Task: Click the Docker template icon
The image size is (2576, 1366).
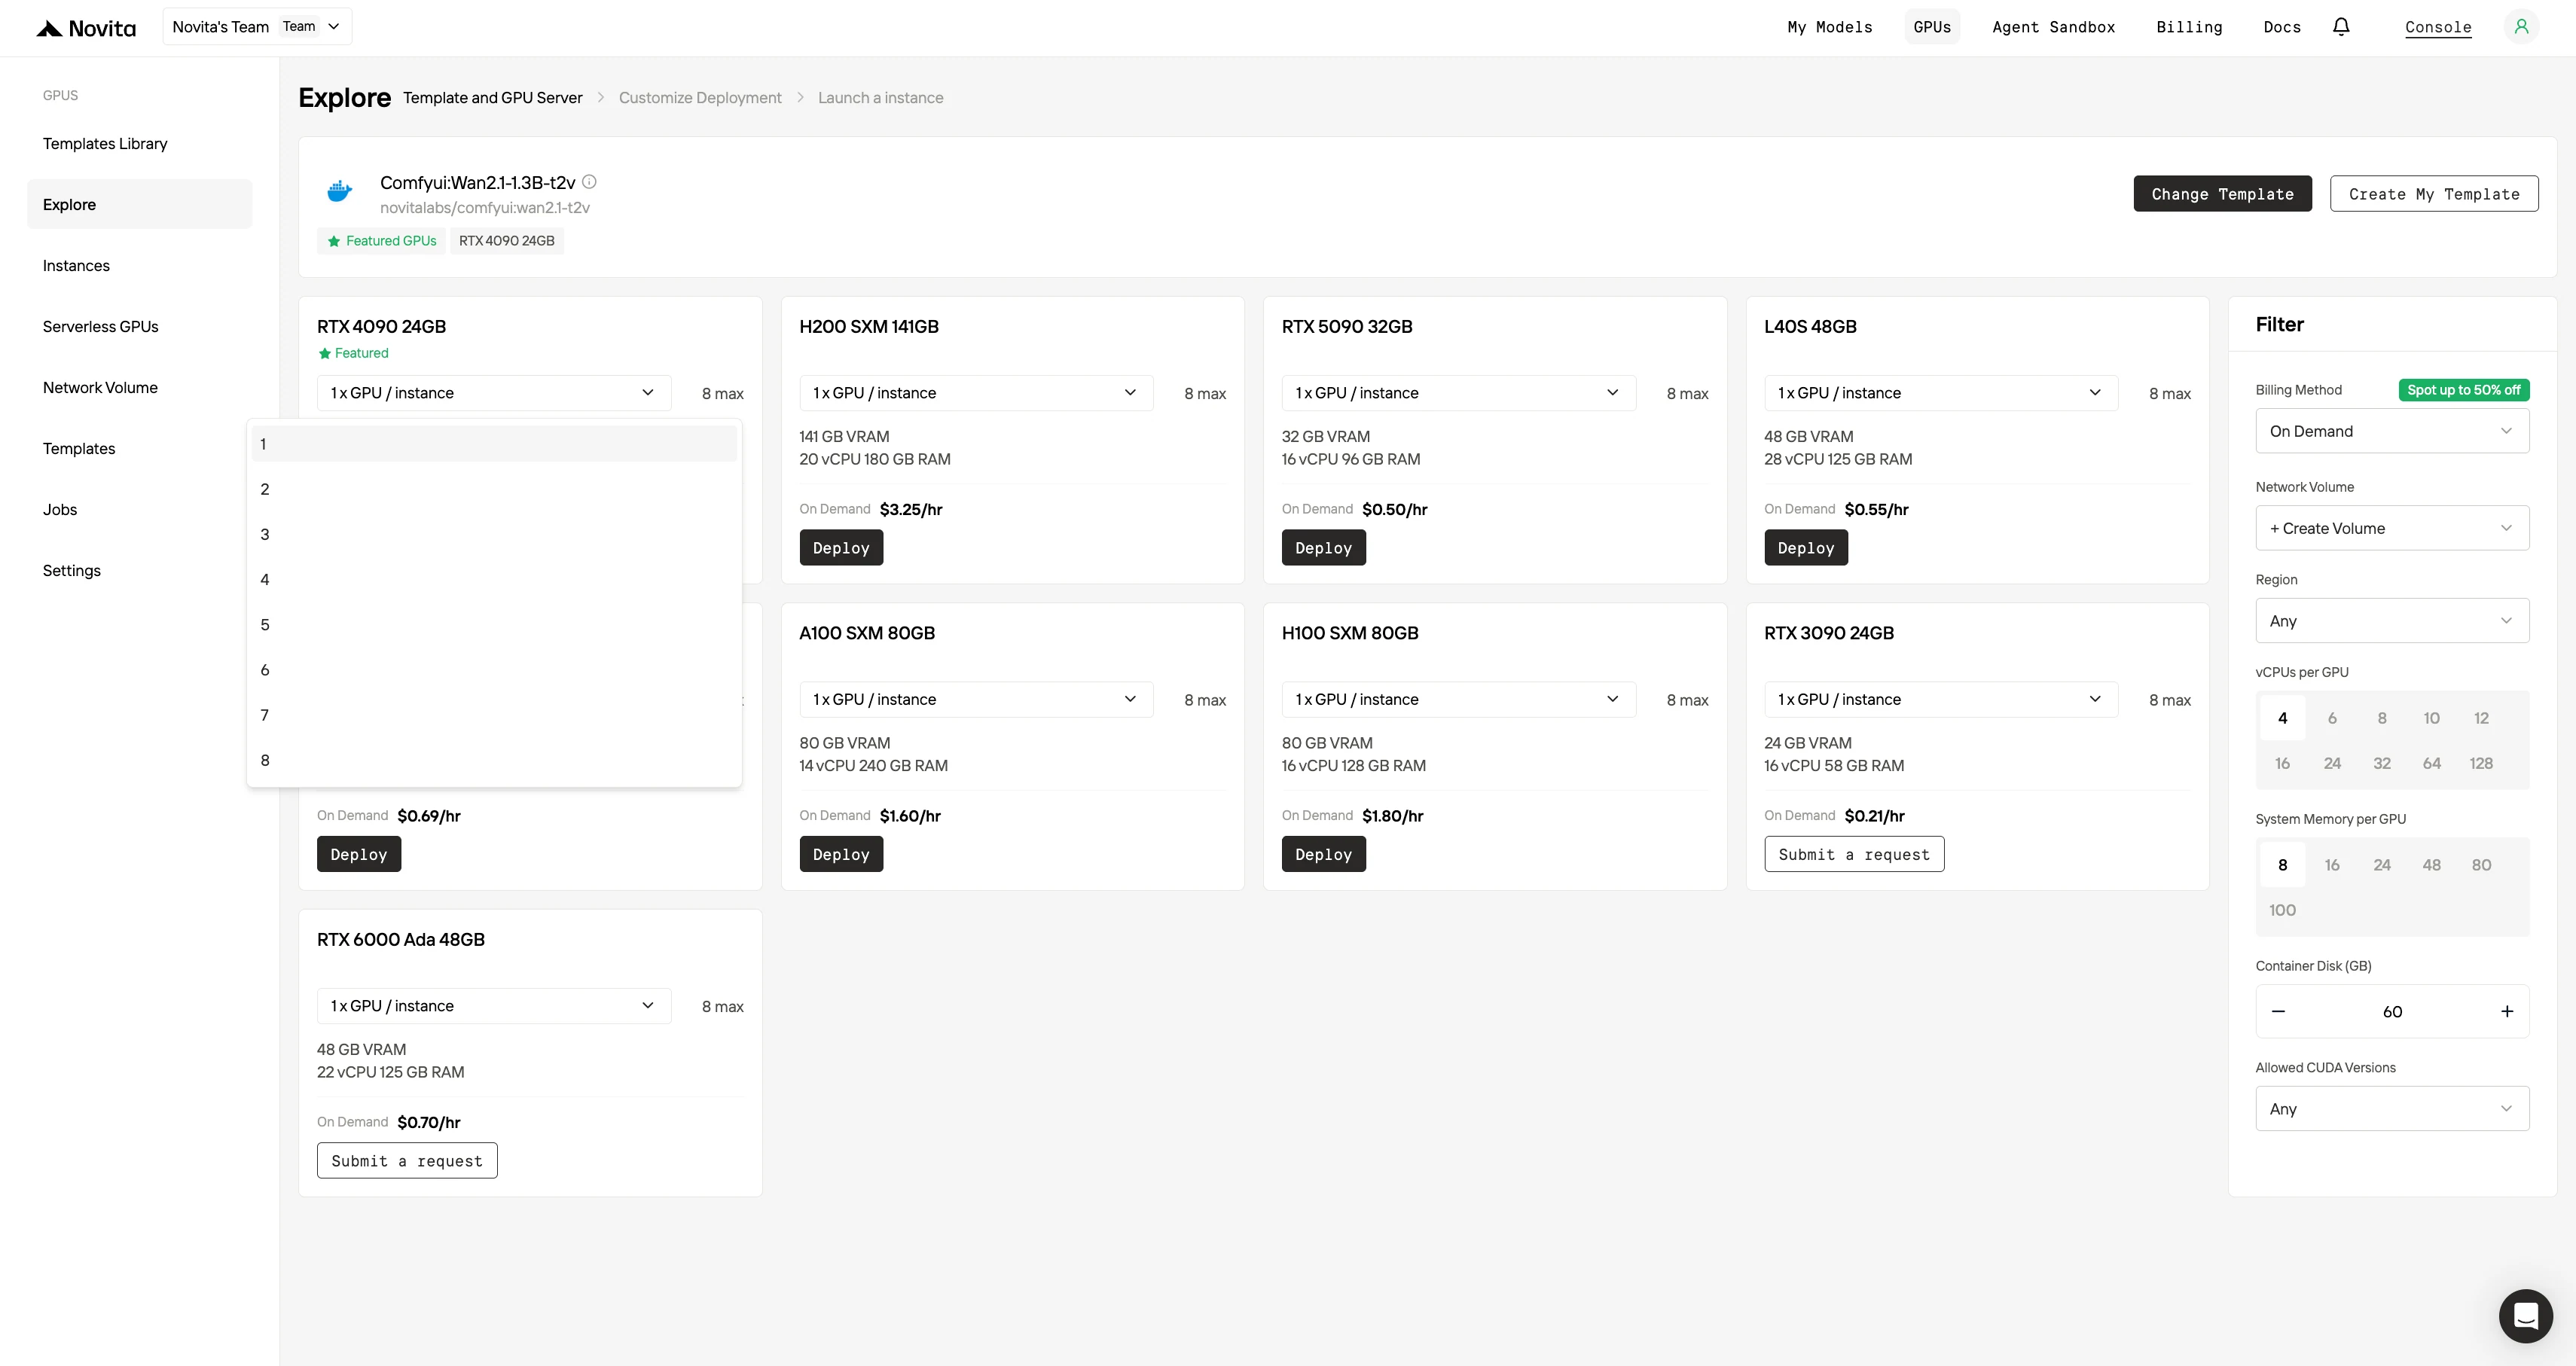Action: pyautogui.click(x=340, y=191)
